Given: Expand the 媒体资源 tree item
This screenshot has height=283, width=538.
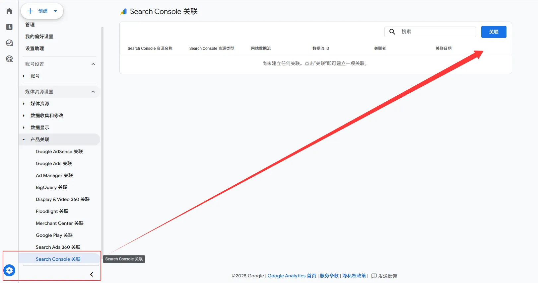Looking at the screenshot, I should (x=24, y=104).
